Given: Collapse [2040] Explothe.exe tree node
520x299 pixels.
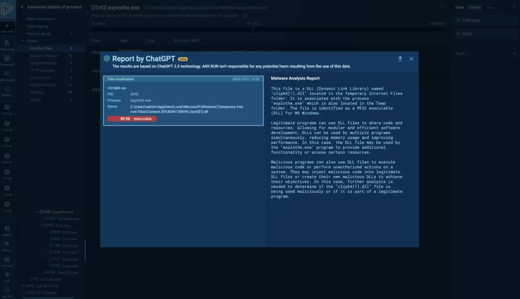Looking at the screenshot, I should coord(38,212).
